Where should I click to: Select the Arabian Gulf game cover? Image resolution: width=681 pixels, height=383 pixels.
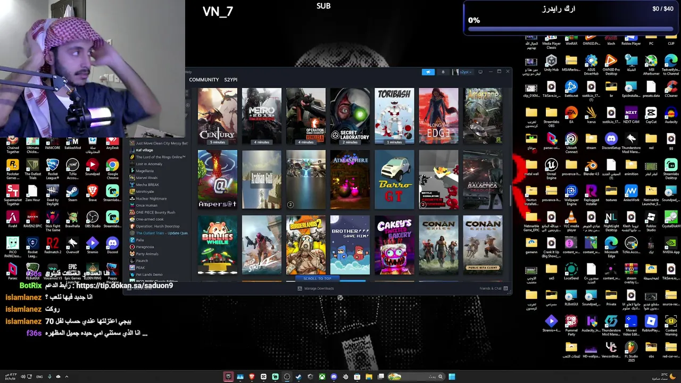(x=262, y=179)
